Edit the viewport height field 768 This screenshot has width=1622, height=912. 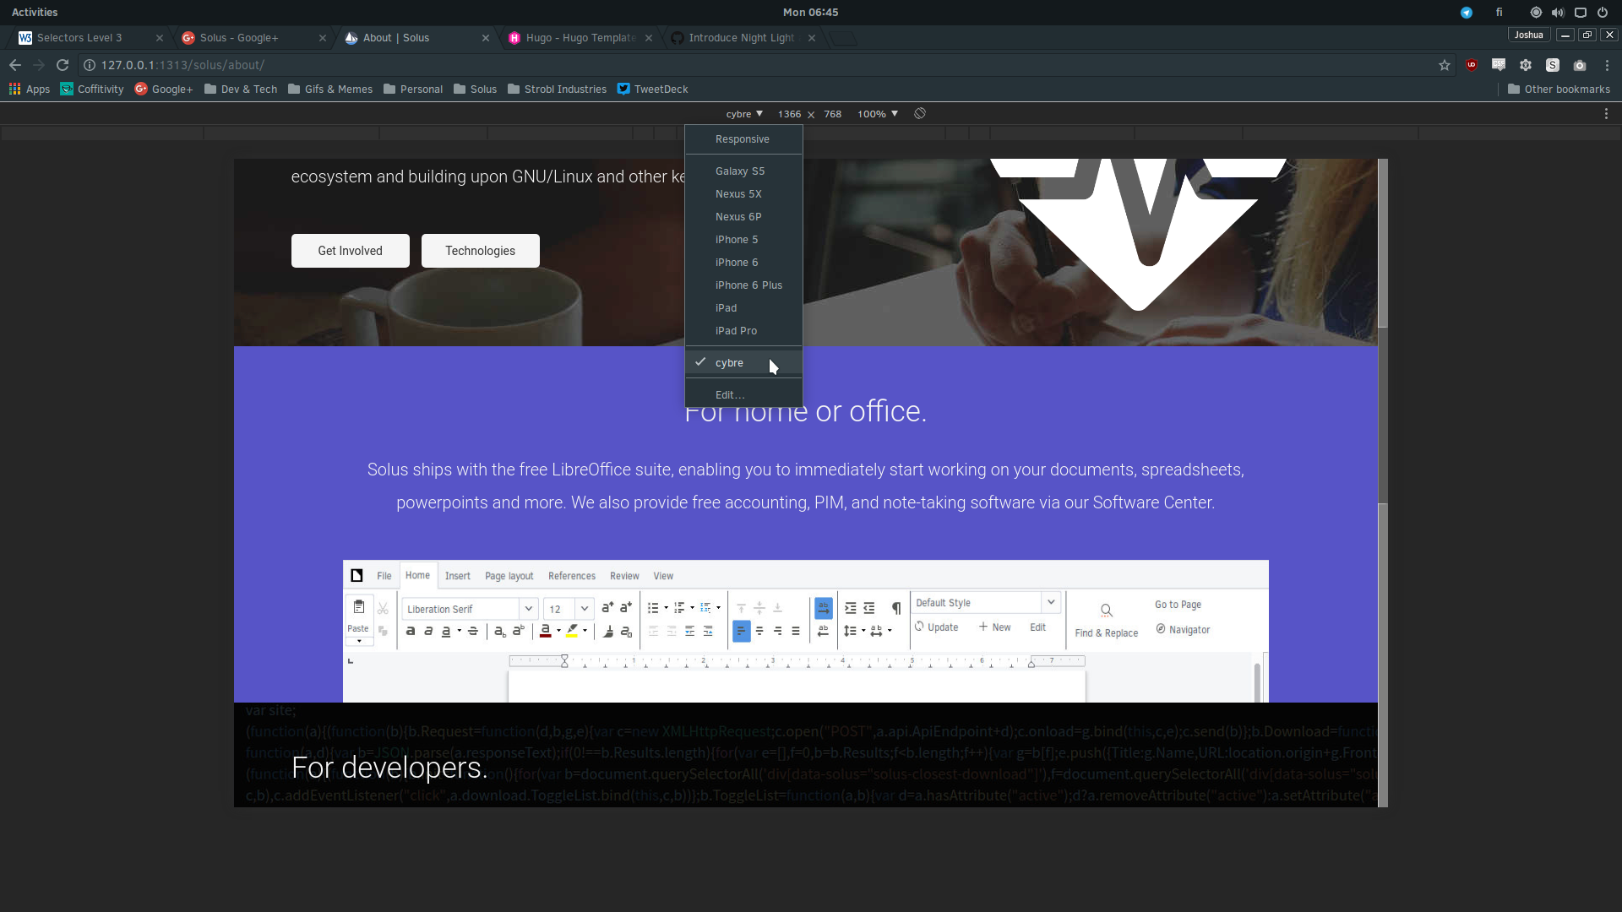coord(833,114)
